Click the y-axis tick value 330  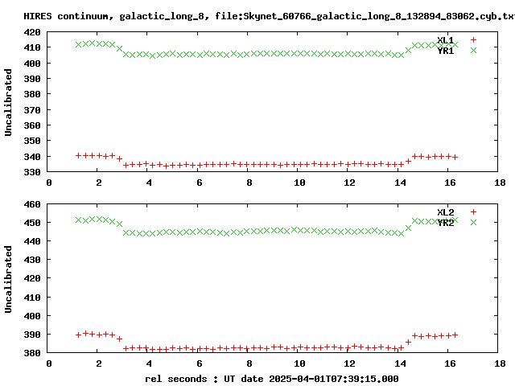(32, 172)
